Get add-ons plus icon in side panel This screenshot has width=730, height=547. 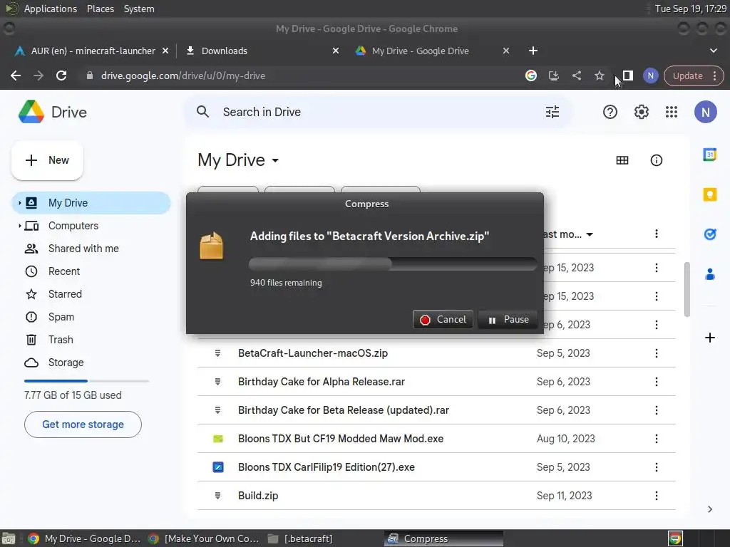[709, 338]
